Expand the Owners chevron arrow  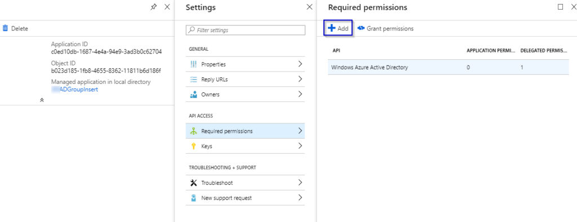tap(300, 94)
